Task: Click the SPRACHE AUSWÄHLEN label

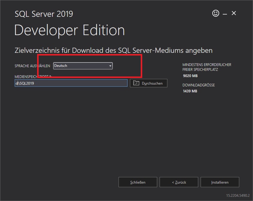Action: (32, 66)
